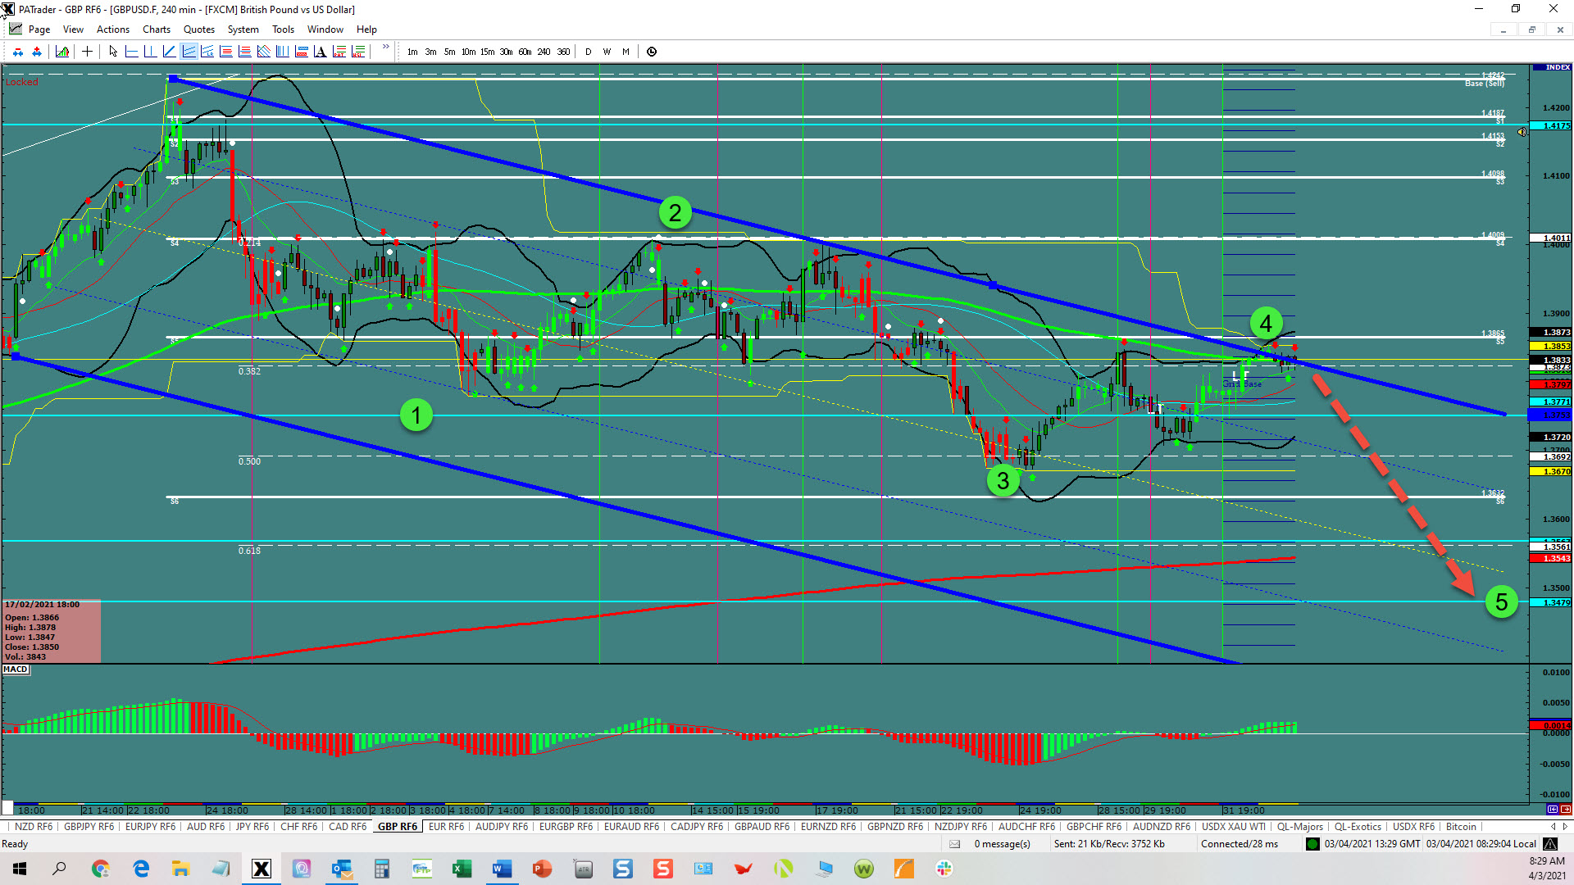
Task: Select the Fibonacci fan tool
Action: (264, 52)
